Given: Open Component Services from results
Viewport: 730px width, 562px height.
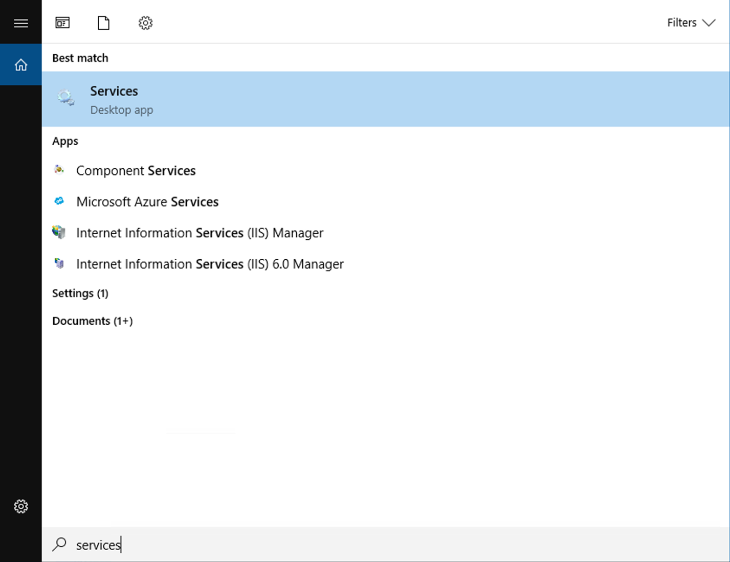Looking at the screenshot, I should [x=386, y=170].
